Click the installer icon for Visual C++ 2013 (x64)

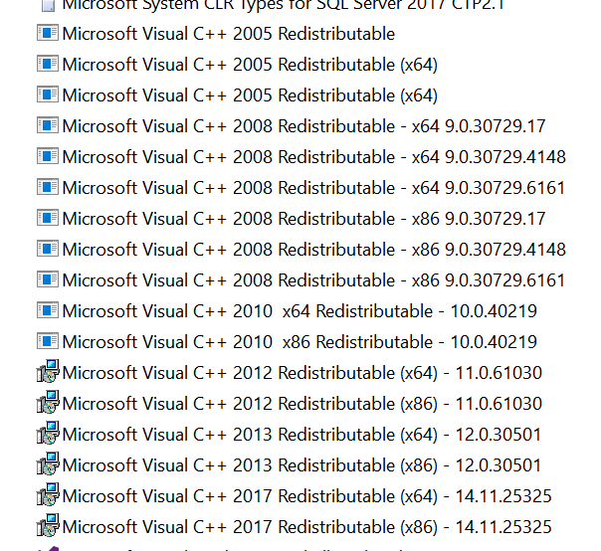point(48,435)
